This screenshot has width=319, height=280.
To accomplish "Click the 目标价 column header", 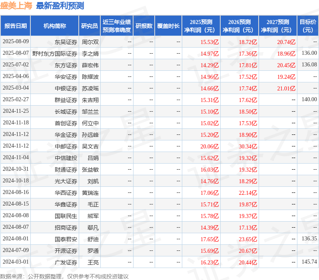I will (x=308, y=26).
